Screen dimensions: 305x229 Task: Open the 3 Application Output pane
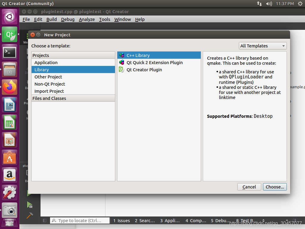click(x=170, y=220)
